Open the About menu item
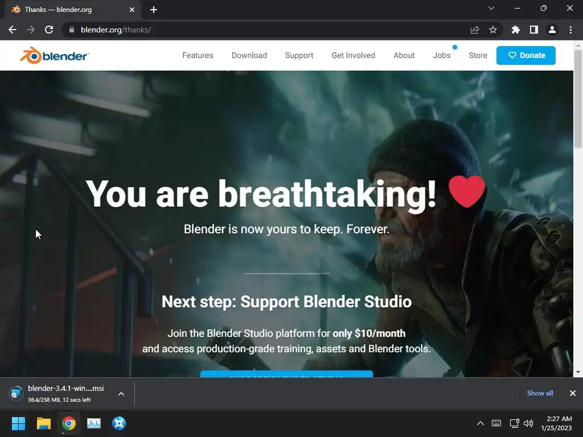This screenshot has width=583, height=437. click(x=404, y=55)
